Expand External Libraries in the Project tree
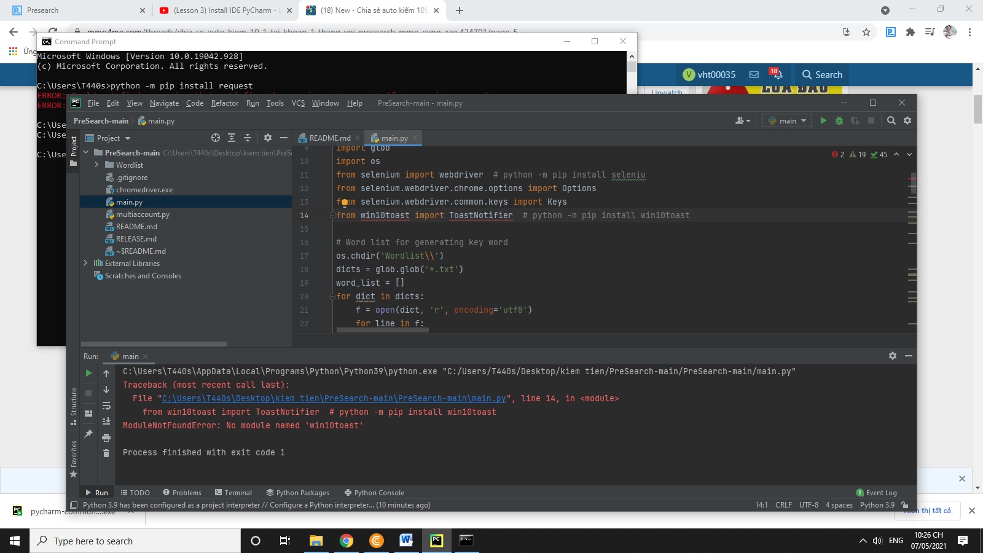983x553 pixels. 85,263
